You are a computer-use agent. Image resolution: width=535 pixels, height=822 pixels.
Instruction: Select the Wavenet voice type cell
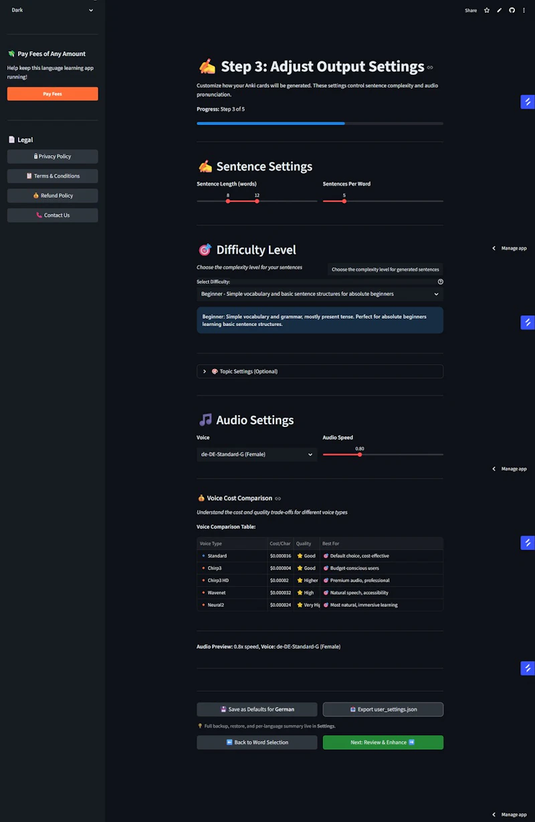pos(232,593)
